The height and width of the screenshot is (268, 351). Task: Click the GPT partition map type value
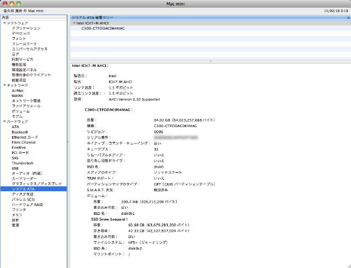pos(184,184)
